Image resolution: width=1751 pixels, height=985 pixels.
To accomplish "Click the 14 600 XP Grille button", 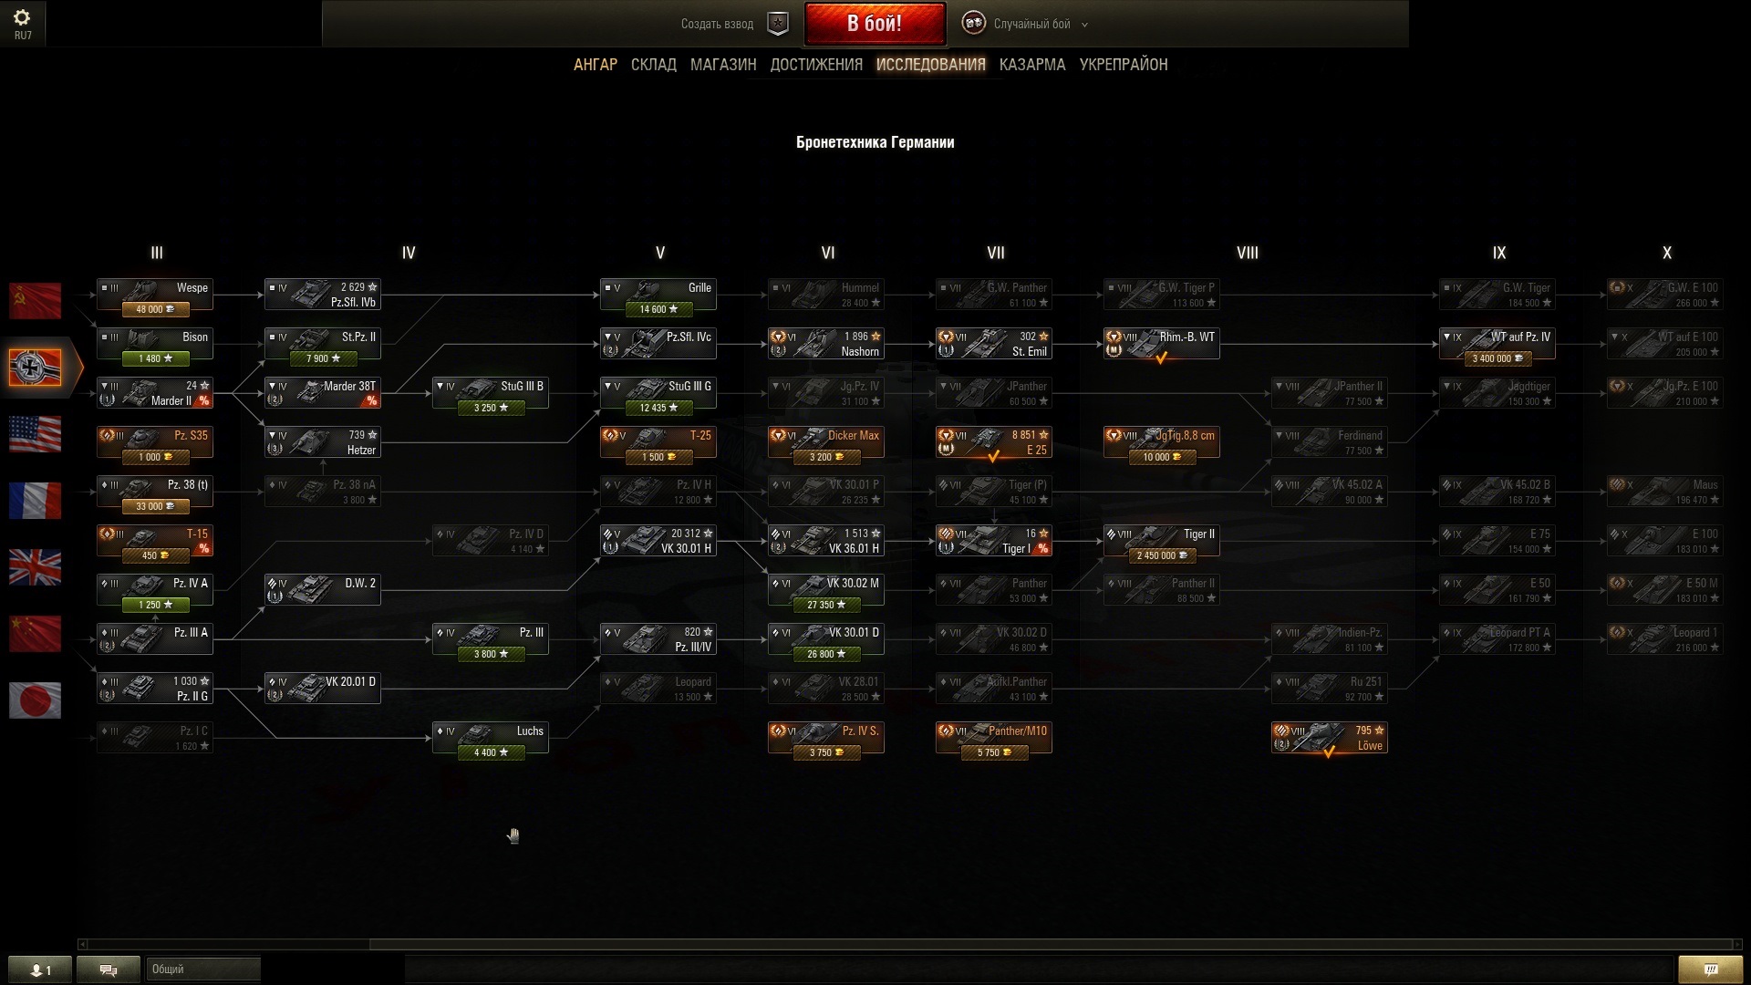I will pyautogui.click(x=658, y=309).
